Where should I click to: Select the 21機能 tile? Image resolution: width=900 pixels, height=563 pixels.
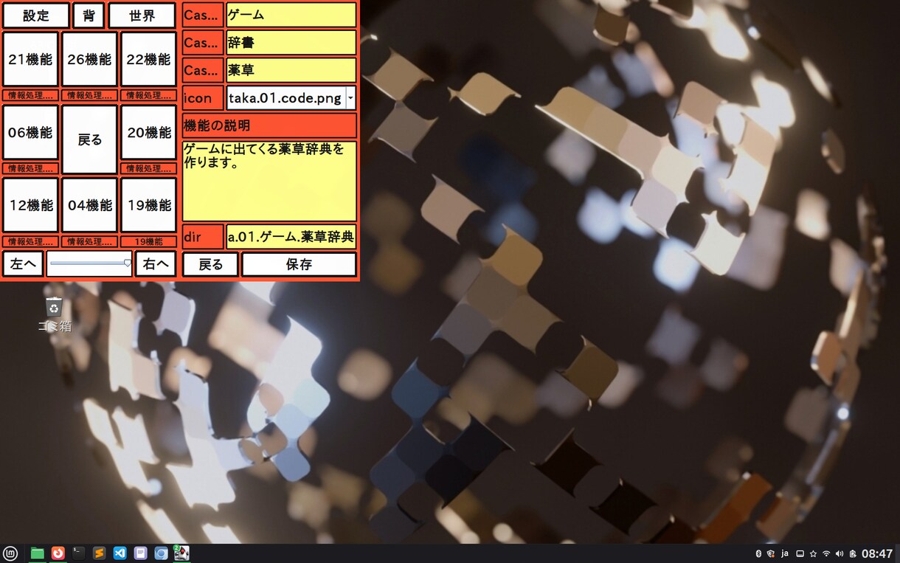(x=30, y=60)
